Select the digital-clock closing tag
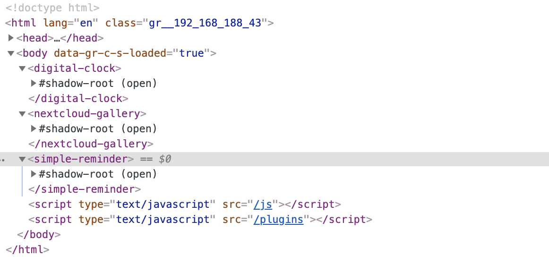The width and height of the screenshot is (549, 273). (x=78, y=99)
